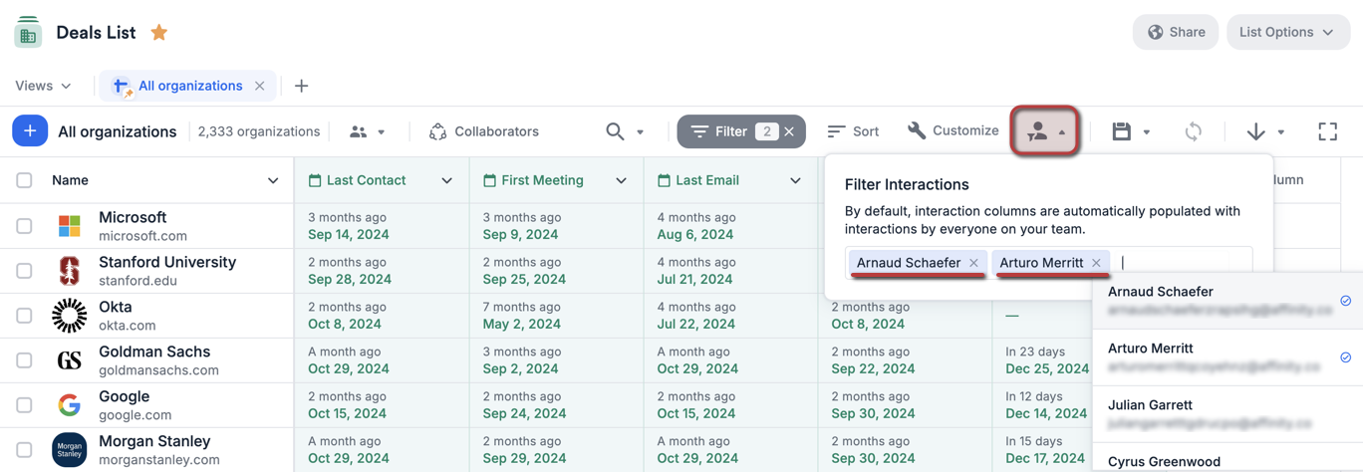Click the First Meeting calendar icon

tap(489, 180)
